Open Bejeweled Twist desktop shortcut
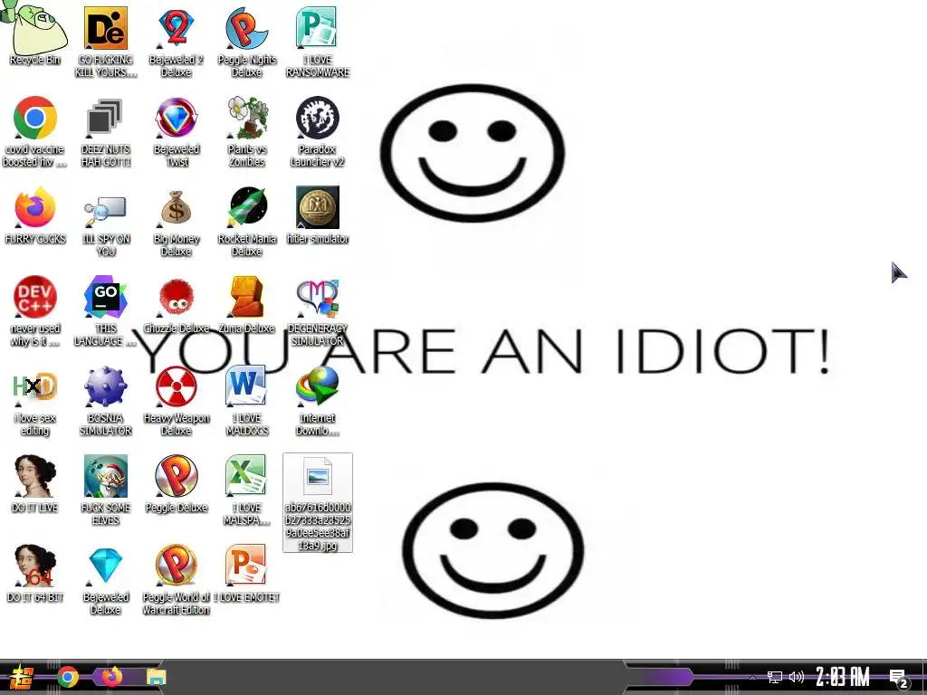 tap(177, 131)
